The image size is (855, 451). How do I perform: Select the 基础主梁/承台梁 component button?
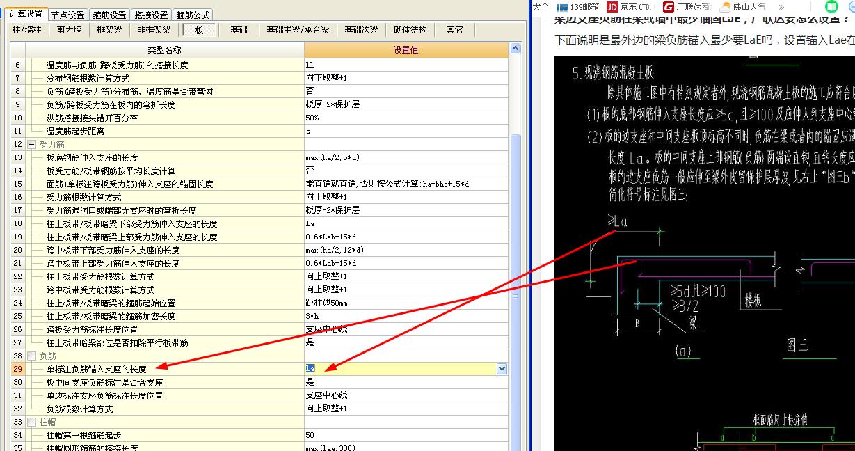[298, 30]
